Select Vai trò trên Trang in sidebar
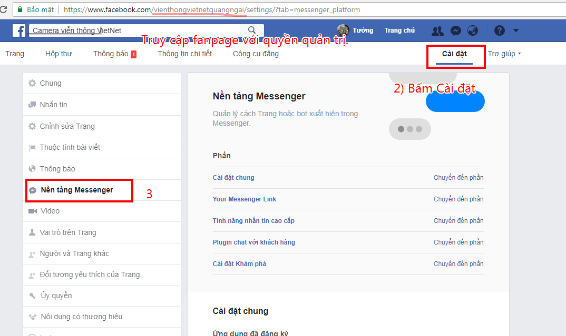The width and height of the screenshot is (566, 336). 68,232
